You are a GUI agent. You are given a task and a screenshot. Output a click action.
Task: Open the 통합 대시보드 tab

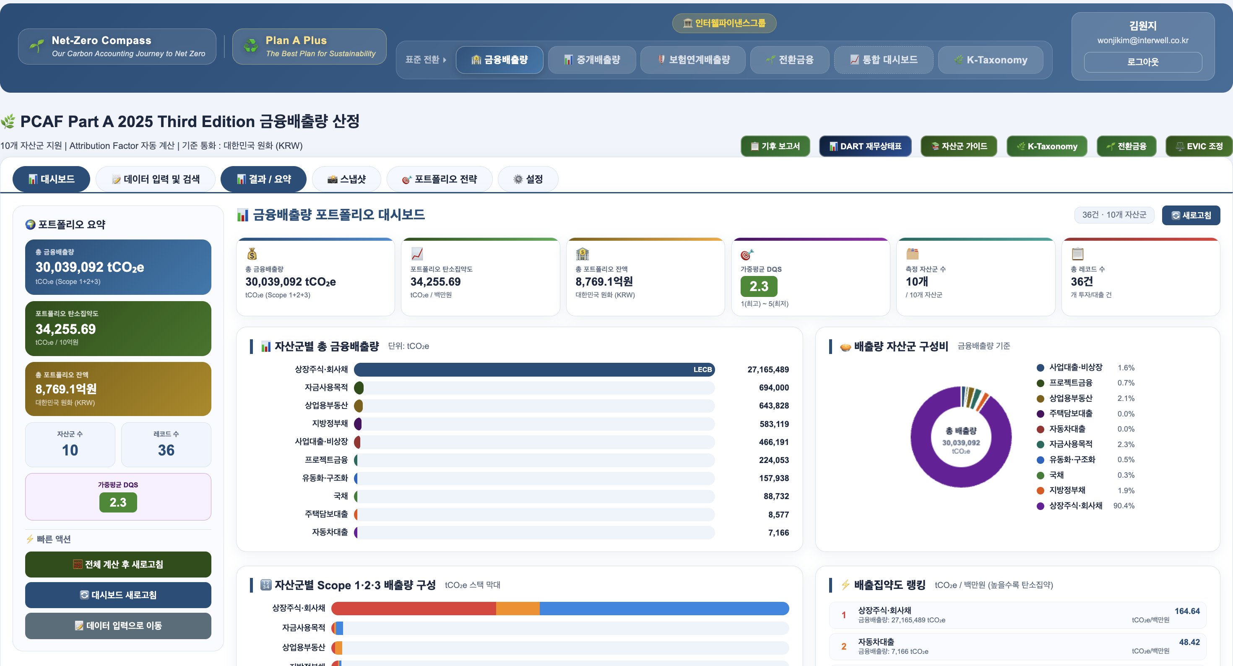point(884,60)
